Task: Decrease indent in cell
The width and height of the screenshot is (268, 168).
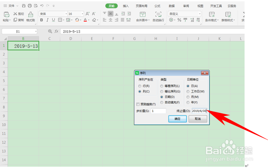Action: 123,14
